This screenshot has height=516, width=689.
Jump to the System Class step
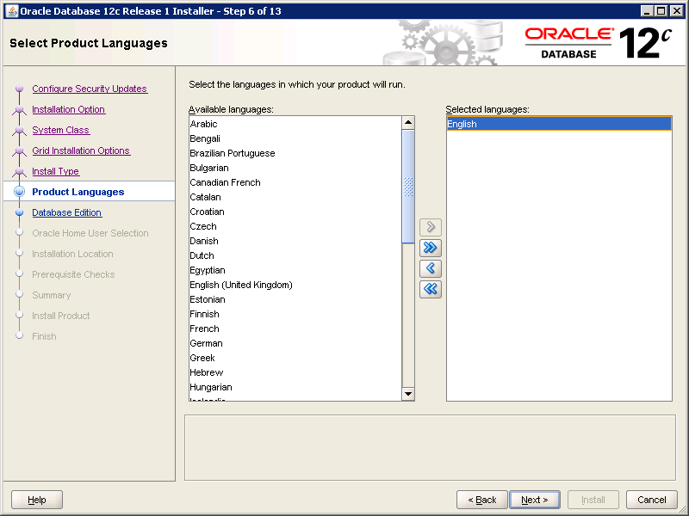(x=60, y=130)
